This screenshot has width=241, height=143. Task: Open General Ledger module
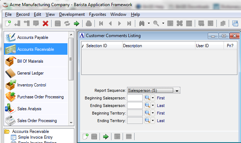tap(36, 73)
